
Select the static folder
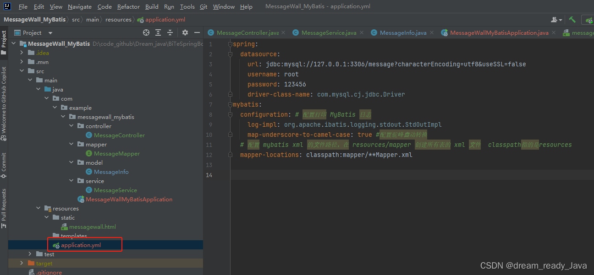[x=67, y=218]
